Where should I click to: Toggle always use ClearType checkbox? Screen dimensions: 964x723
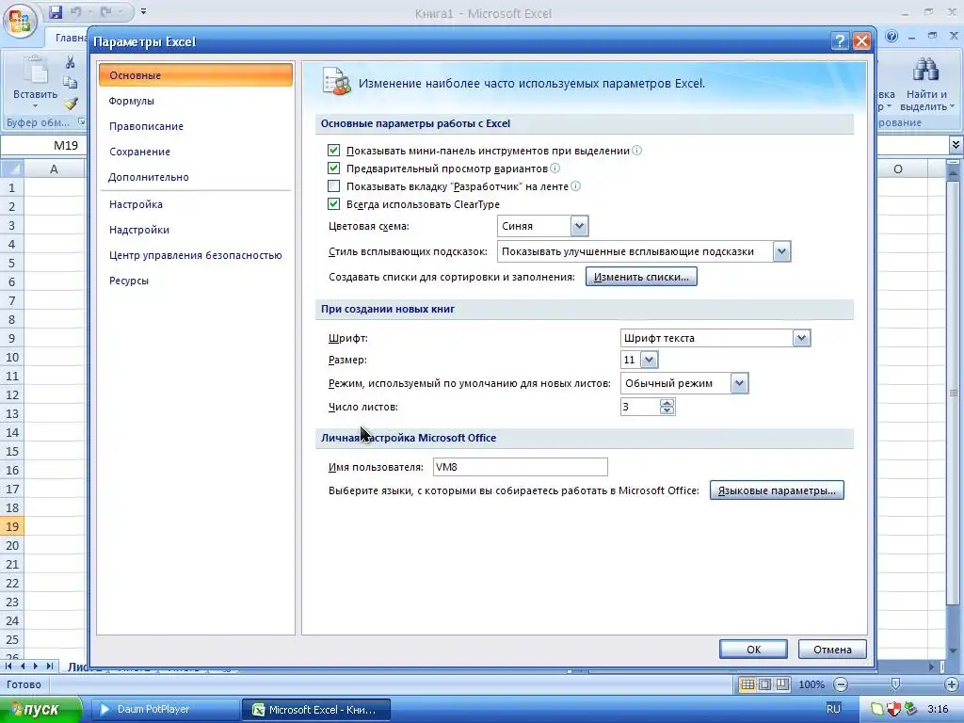pos(334,203)
